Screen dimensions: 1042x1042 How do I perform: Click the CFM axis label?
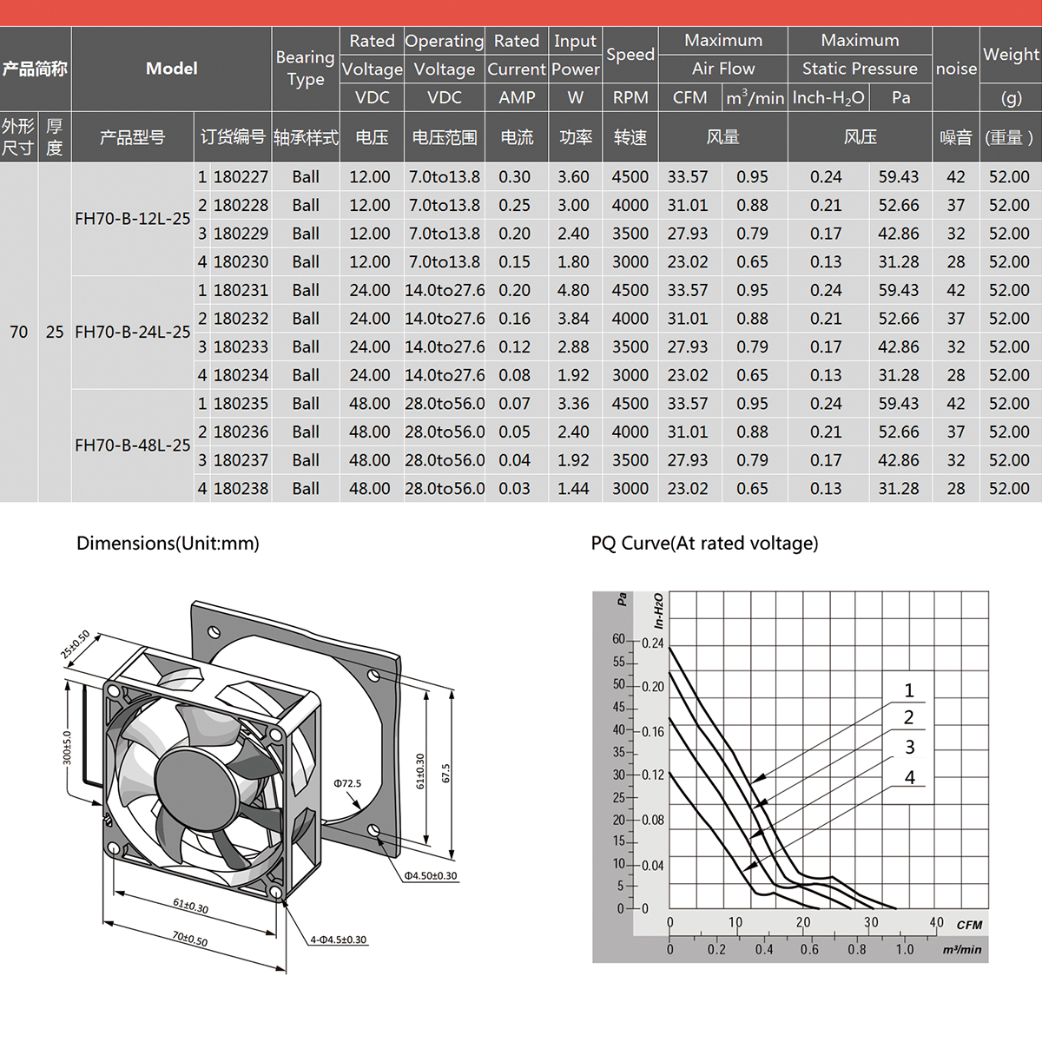pos(969,925)
